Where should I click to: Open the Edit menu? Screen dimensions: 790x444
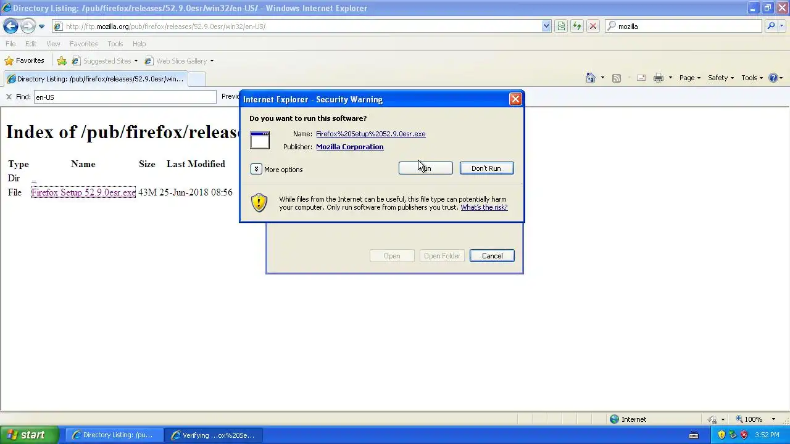[x=31, y=44]
